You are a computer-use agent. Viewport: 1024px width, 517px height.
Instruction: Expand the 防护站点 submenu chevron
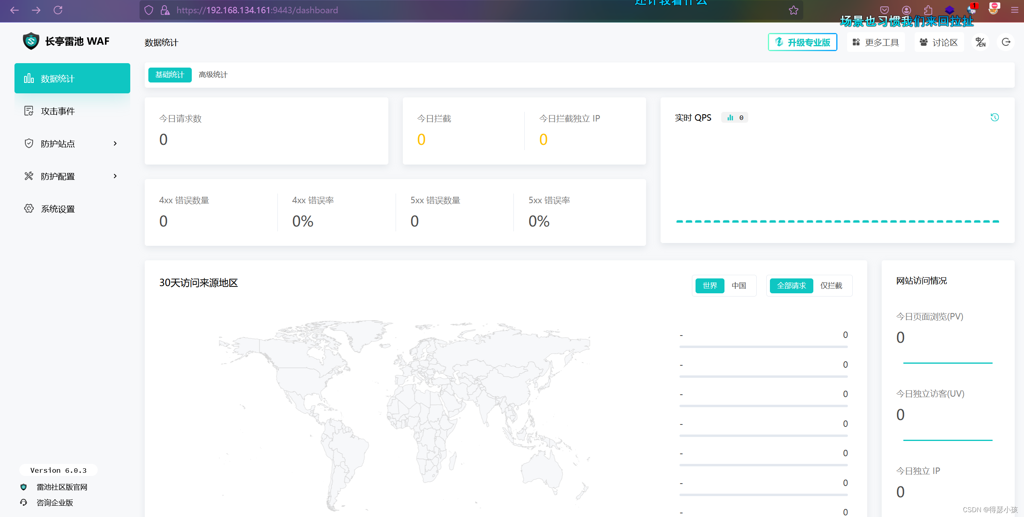(115, 144)
